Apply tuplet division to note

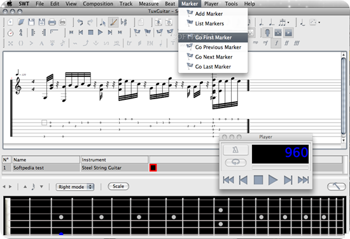[282, 22]
